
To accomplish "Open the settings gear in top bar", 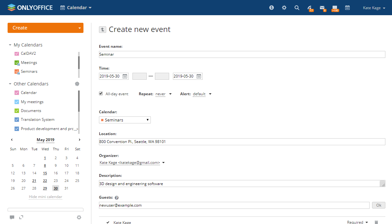I will coord(284,8).
